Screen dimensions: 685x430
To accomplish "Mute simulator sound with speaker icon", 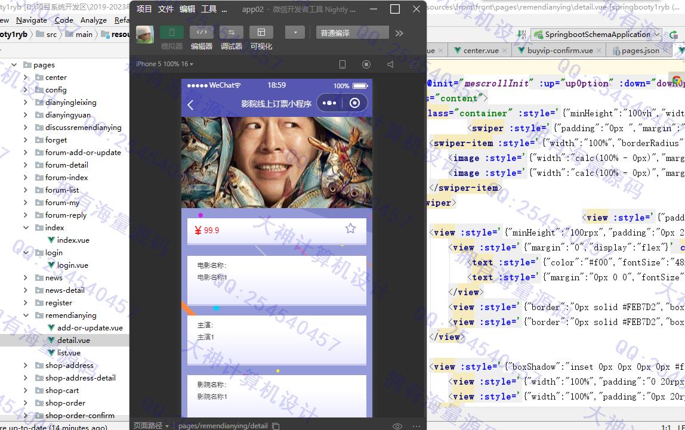I will click(x=390, y=64).
